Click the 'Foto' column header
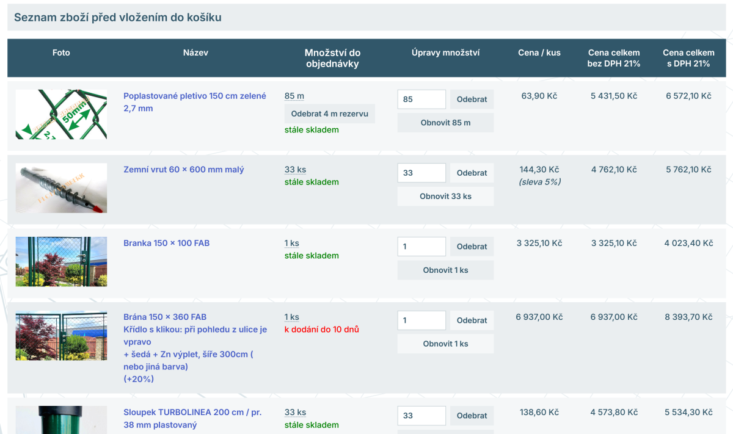This screenshot has width=733, height=434. [x=61, y=52]
